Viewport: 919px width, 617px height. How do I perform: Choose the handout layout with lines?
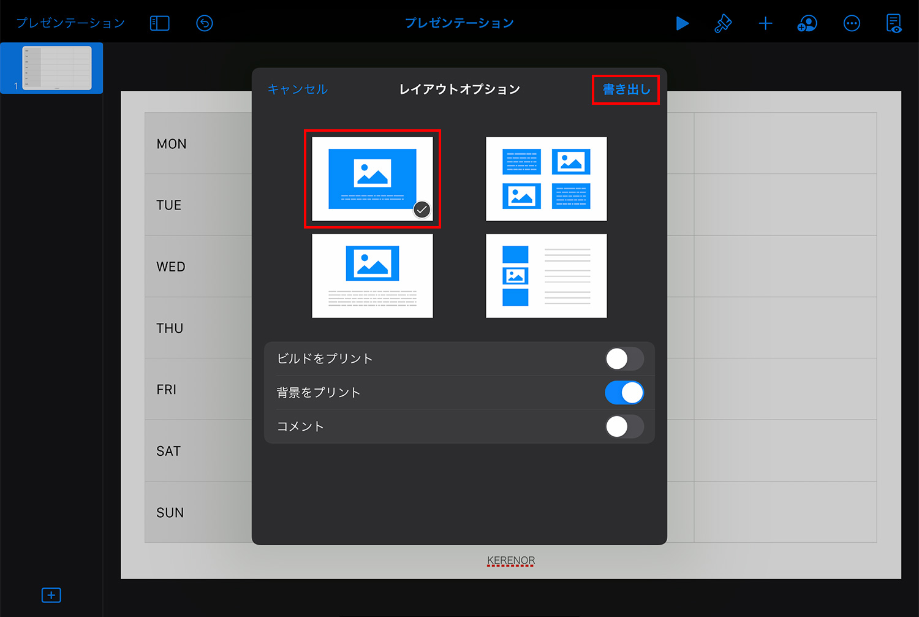(546, 276)
